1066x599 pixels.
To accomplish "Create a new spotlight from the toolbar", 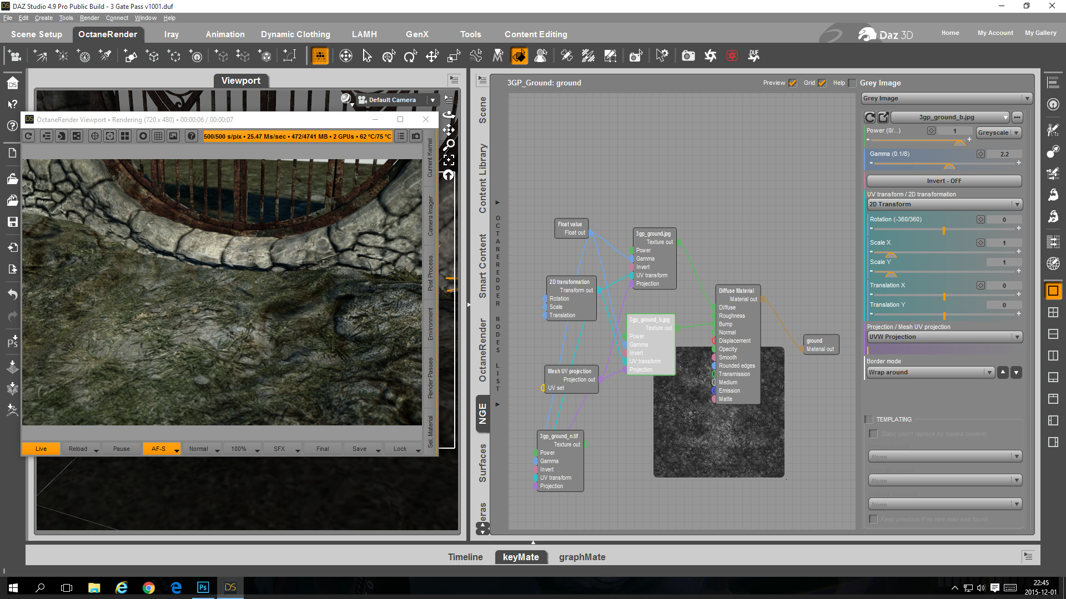I will pos(105,56).
